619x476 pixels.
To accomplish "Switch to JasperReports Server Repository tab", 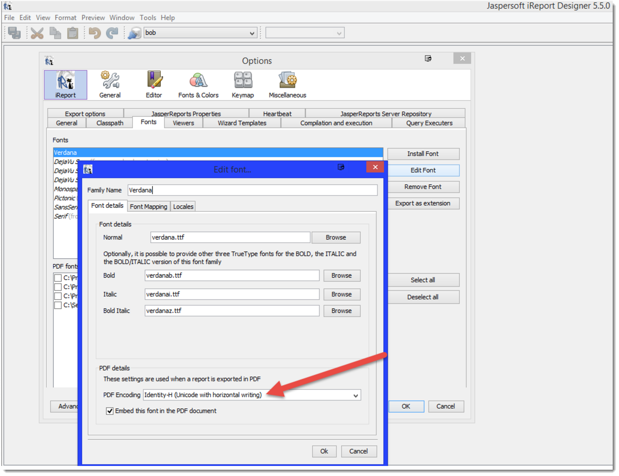I will coord(386,114).
